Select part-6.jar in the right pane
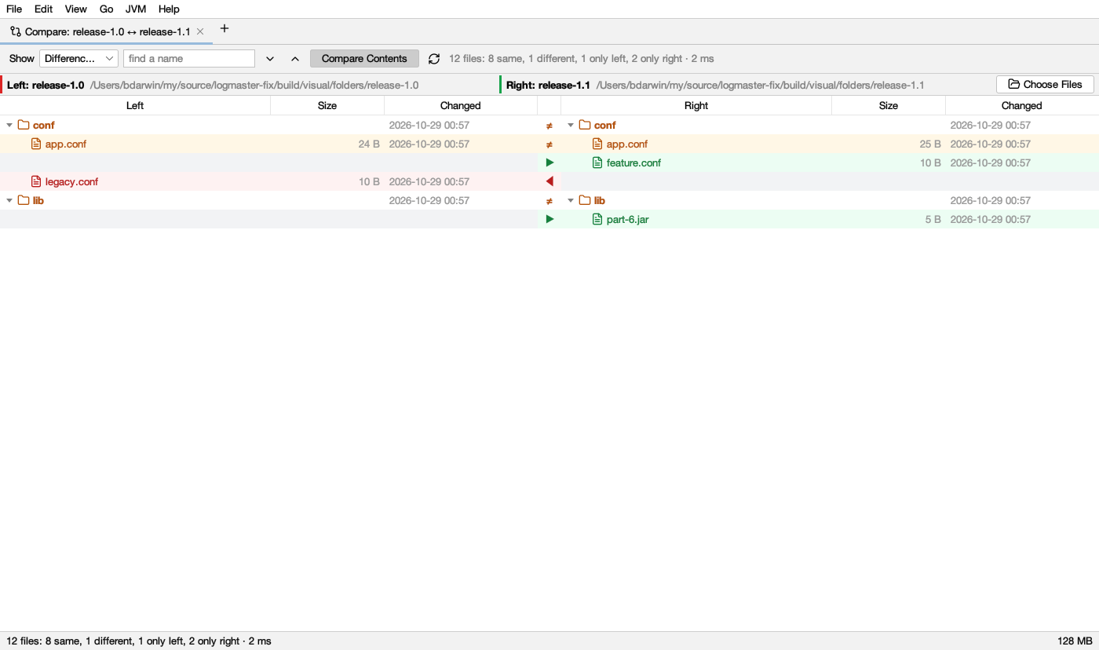The height and width of the screenshot is (650, 1099). 627,219
